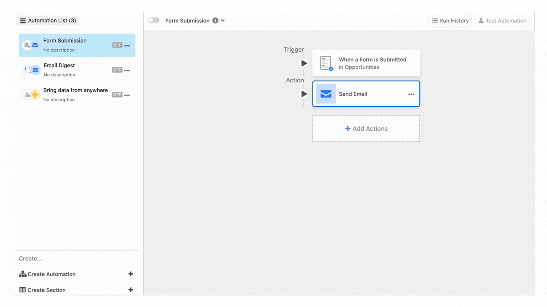Click the blue Send Email envelope icon
This screenshot has width=547, height=307.
pos(326,94)
